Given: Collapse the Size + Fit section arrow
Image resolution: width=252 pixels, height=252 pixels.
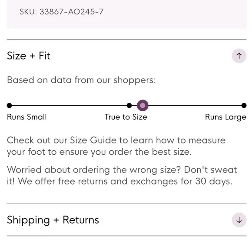Looking at the screenshot, I should [239, 56].
